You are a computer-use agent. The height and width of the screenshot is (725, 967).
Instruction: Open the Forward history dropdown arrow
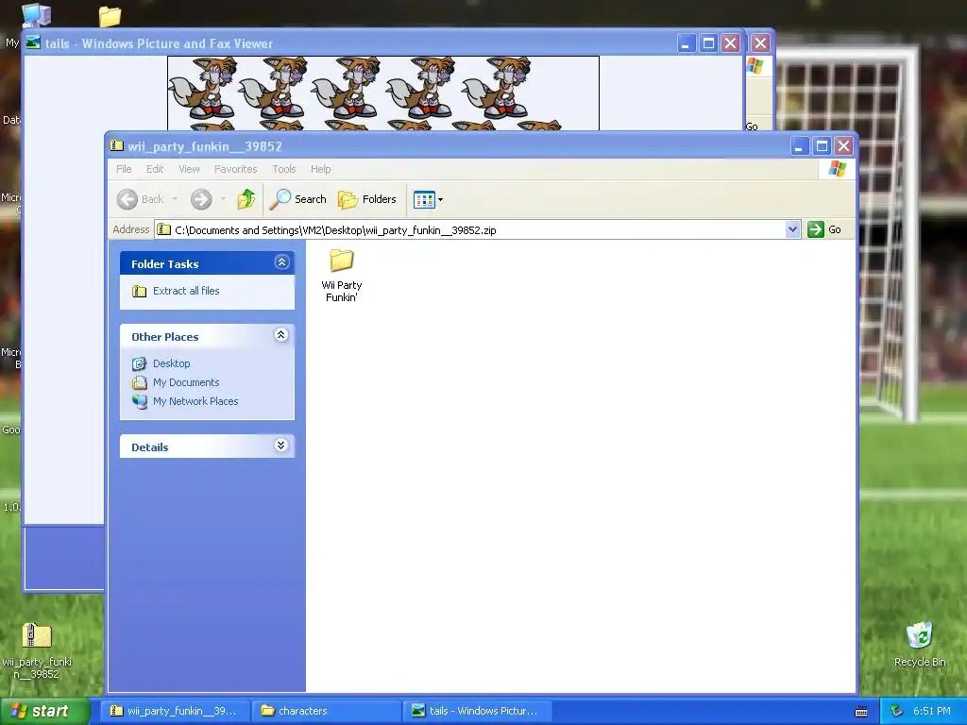pyautogui.click(x=223, y=199)
